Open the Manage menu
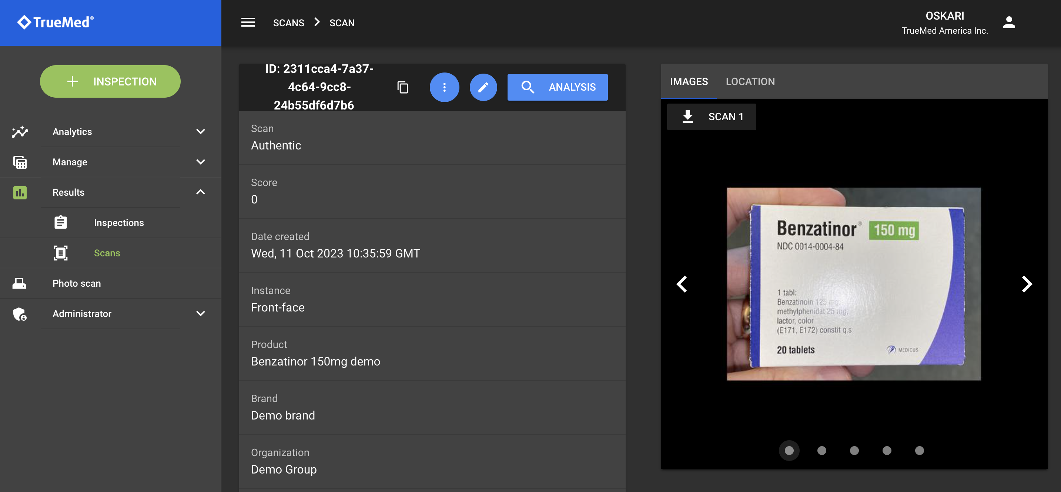This screenshot has height=492, width=1061. click(x=110, y=162)
